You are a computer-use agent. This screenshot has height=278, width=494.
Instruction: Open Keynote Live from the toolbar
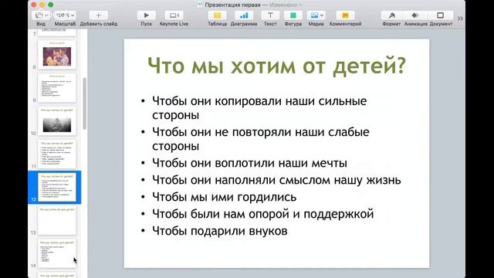(x=174, y=15)
